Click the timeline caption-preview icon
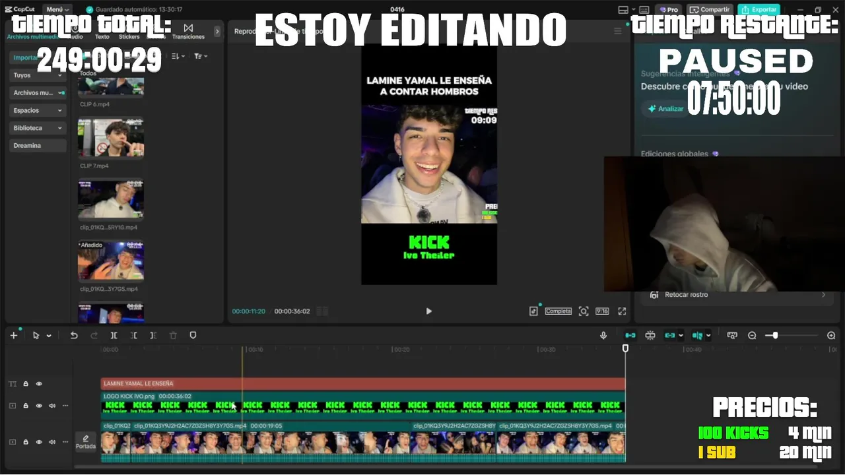845x475 pixels. tap(732, 335)
